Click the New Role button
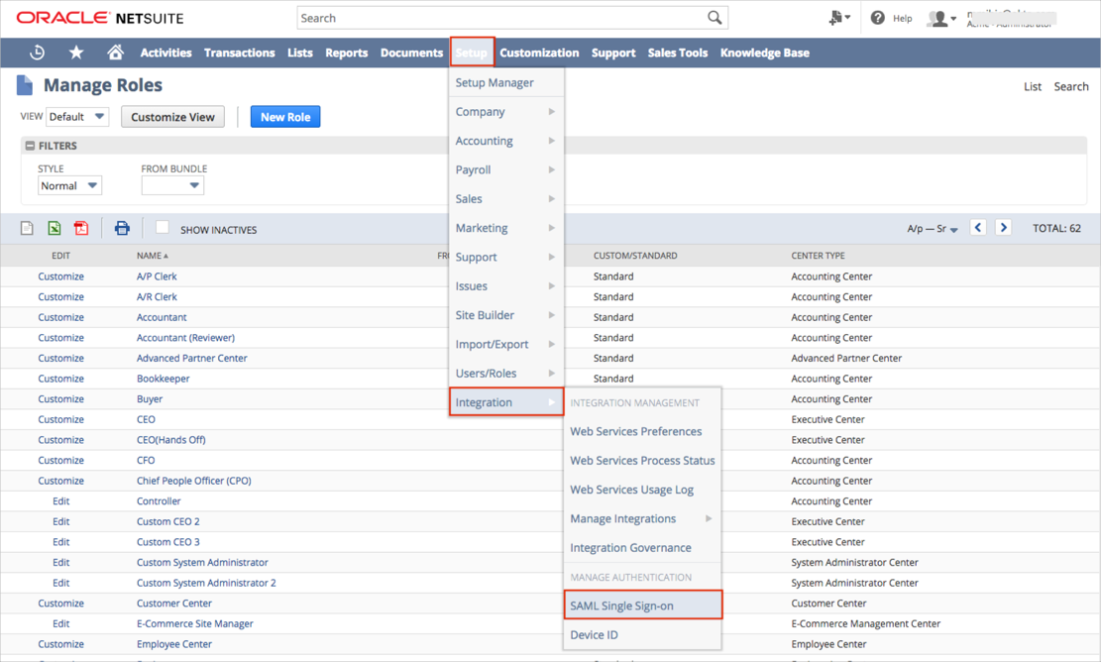 285,117
